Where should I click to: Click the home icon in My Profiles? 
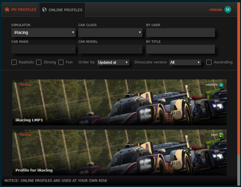point(7,10)
